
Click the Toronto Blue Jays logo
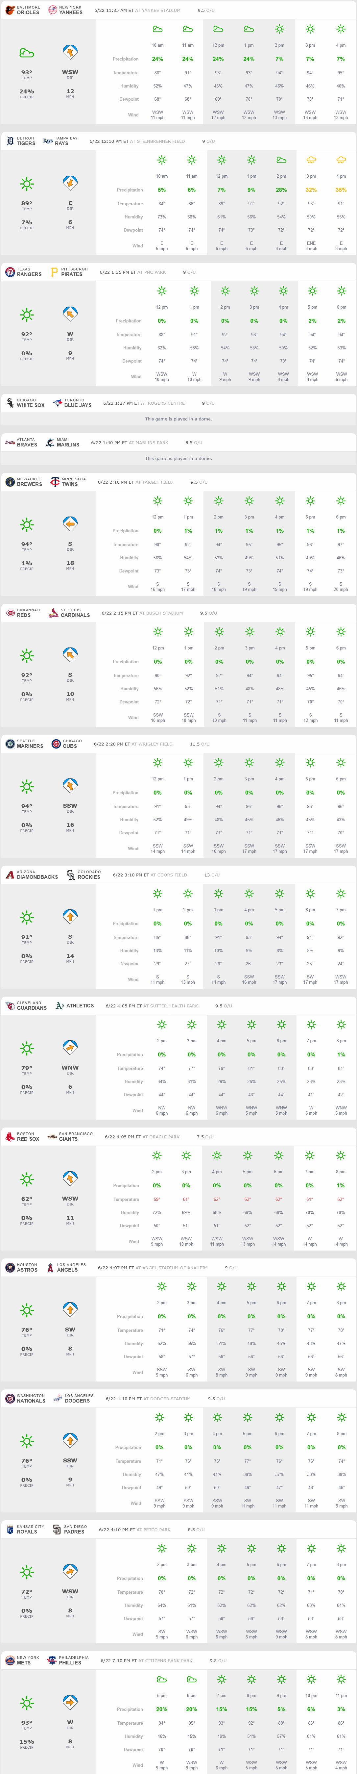coord(57,403)
